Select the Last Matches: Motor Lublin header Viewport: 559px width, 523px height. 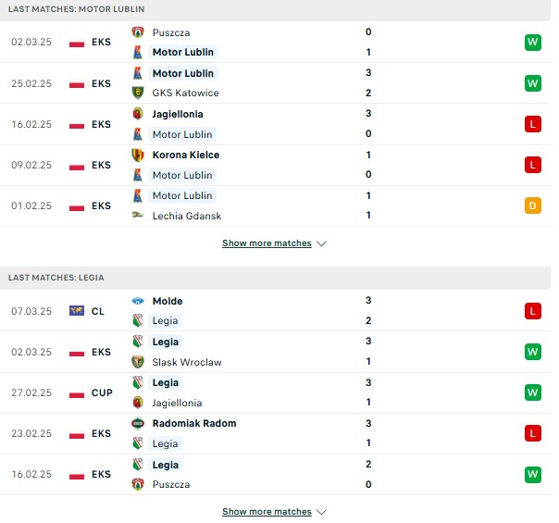76,9
